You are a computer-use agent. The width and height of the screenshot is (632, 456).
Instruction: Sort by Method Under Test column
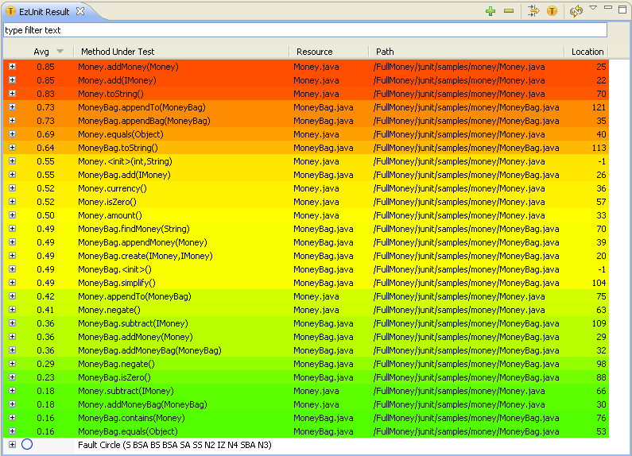(x=118, y=52)
